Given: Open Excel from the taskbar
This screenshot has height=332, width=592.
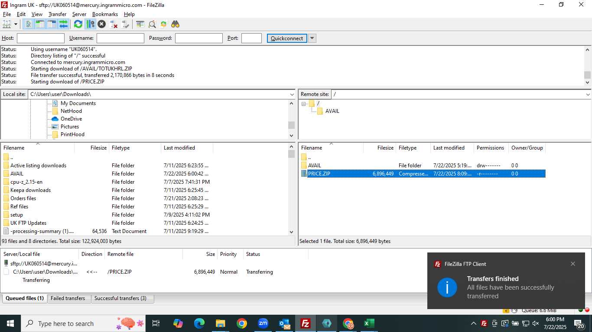Looking at the screenshot, I should [369, 323].
